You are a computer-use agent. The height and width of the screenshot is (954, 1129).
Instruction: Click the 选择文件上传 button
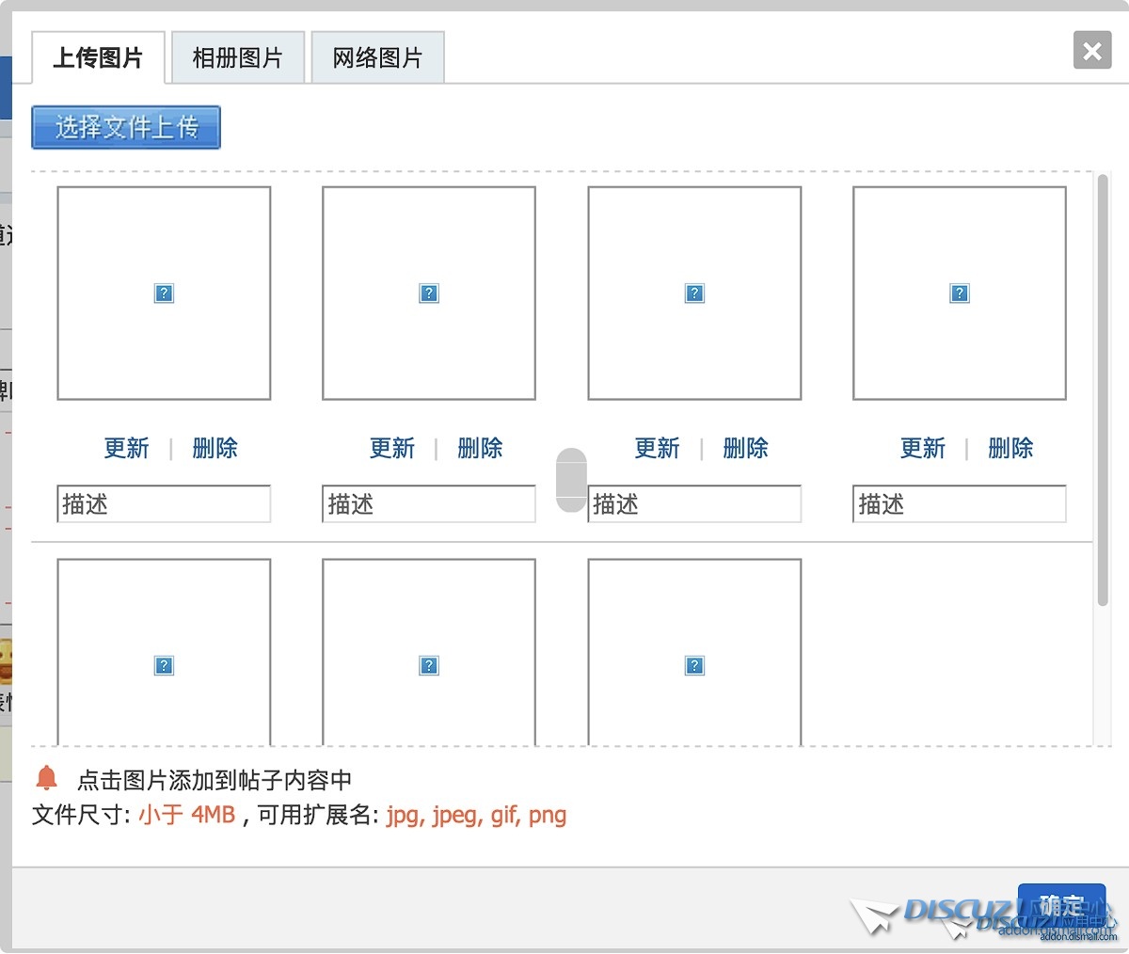coord(126,127)
